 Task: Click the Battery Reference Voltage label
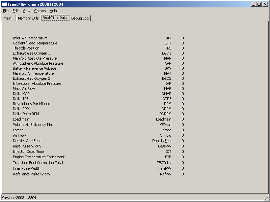click(34, 68)
